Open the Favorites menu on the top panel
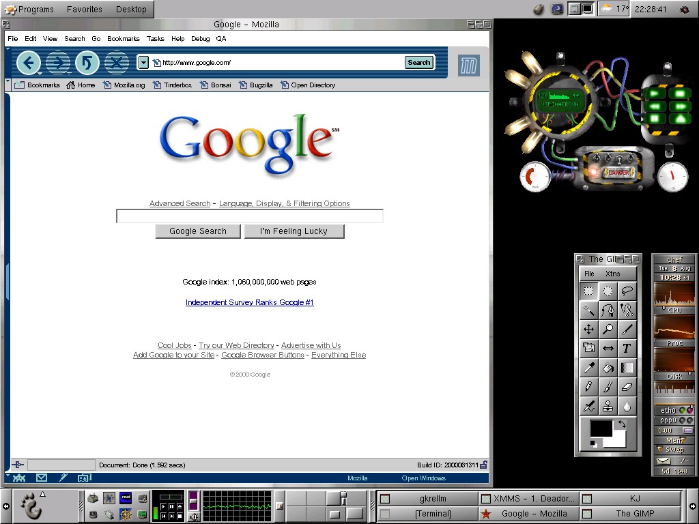Image resolution: width=699 pixels, height=524 pixels. pos(84,10)
